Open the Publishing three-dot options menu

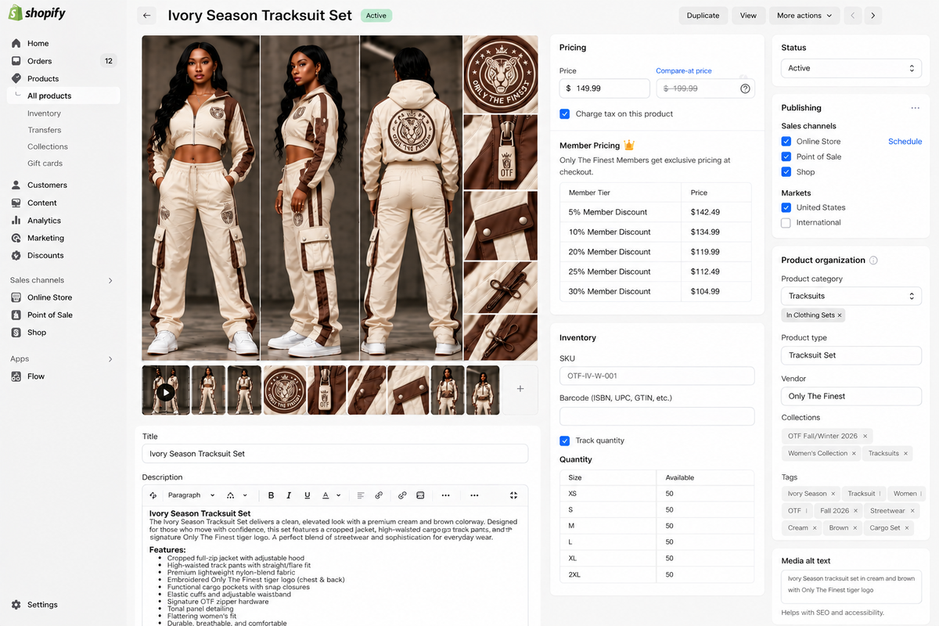pos(915,108)
